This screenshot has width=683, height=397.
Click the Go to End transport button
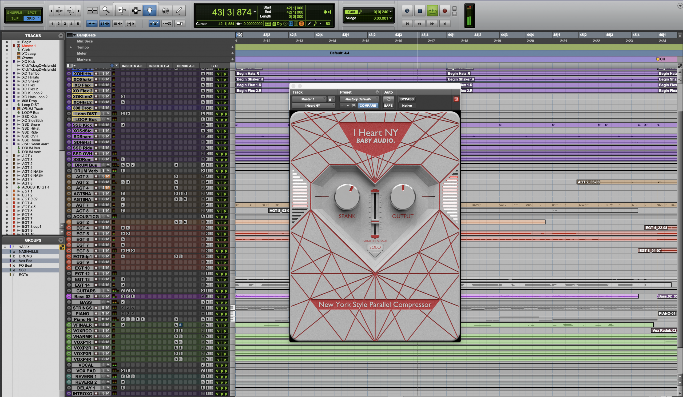pos(444,24)
